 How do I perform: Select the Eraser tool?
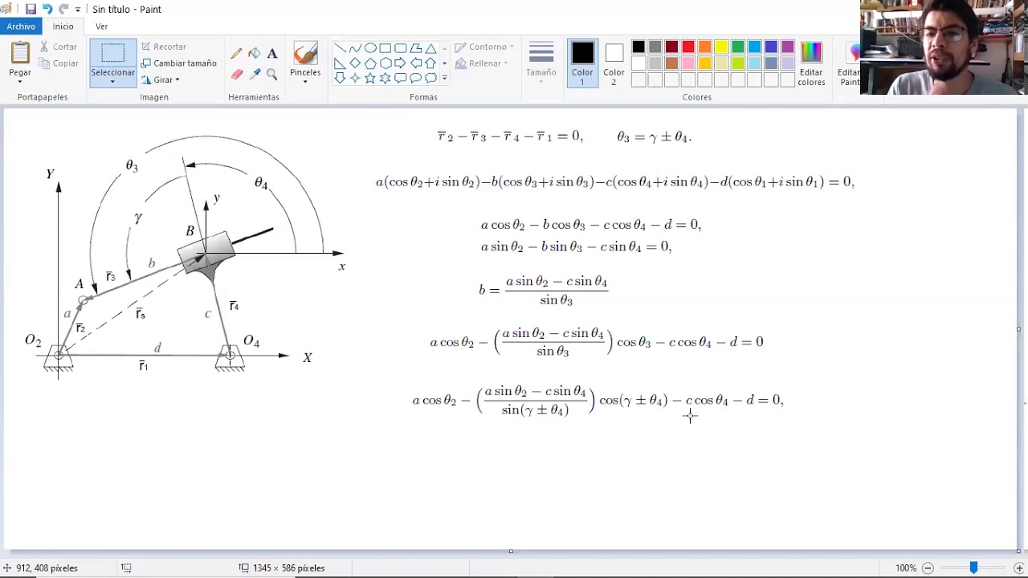coord(236,74)
